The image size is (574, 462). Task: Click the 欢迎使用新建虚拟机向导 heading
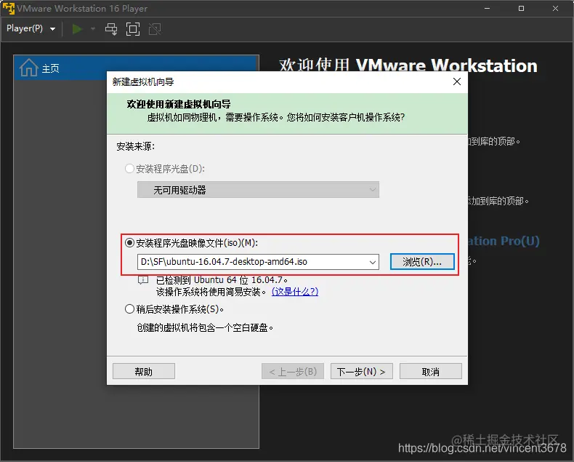pos(179,104)
